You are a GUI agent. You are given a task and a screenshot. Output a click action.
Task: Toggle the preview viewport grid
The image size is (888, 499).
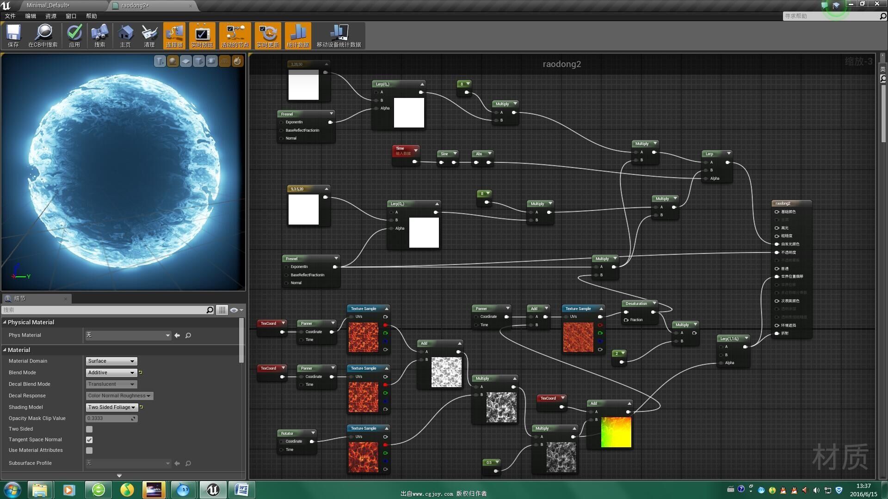(x=224, y=61)
